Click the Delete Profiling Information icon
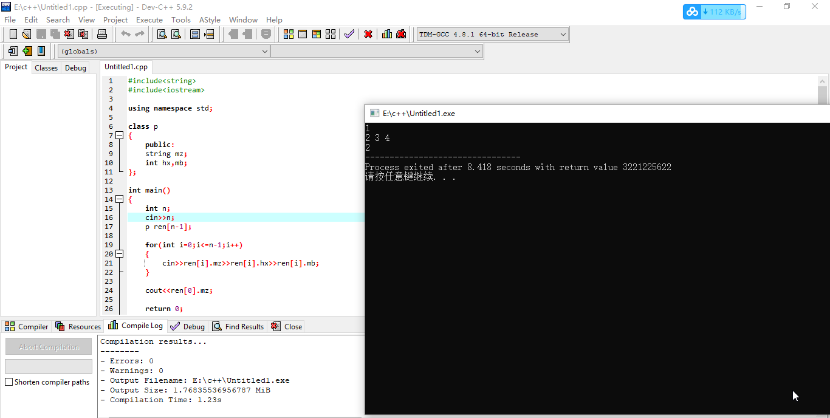The height and width of the screenshot is (418, 830). point(401,34)
